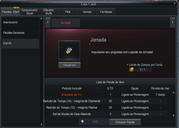179x128 pixels.
Task: Click Ligado ao Personagem in Bracelete row
Action: pos(135,95)
